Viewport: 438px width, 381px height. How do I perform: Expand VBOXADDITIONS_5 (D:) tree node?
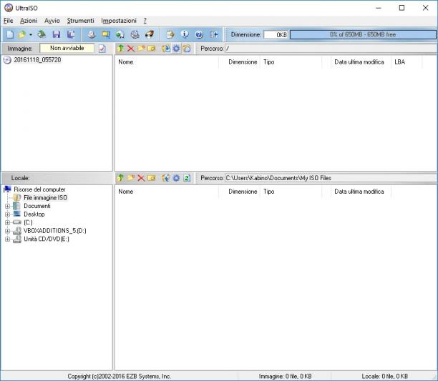coord(8,231)
